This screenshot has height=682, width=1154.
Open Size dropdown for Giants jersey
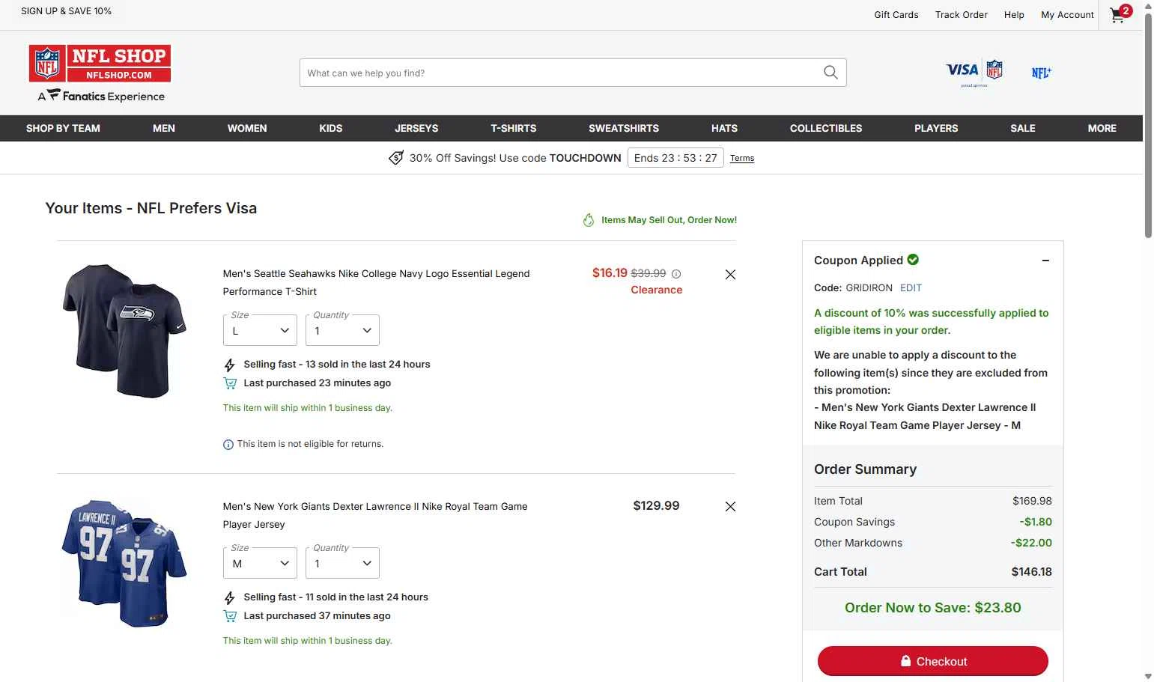[x=260, y=564]
